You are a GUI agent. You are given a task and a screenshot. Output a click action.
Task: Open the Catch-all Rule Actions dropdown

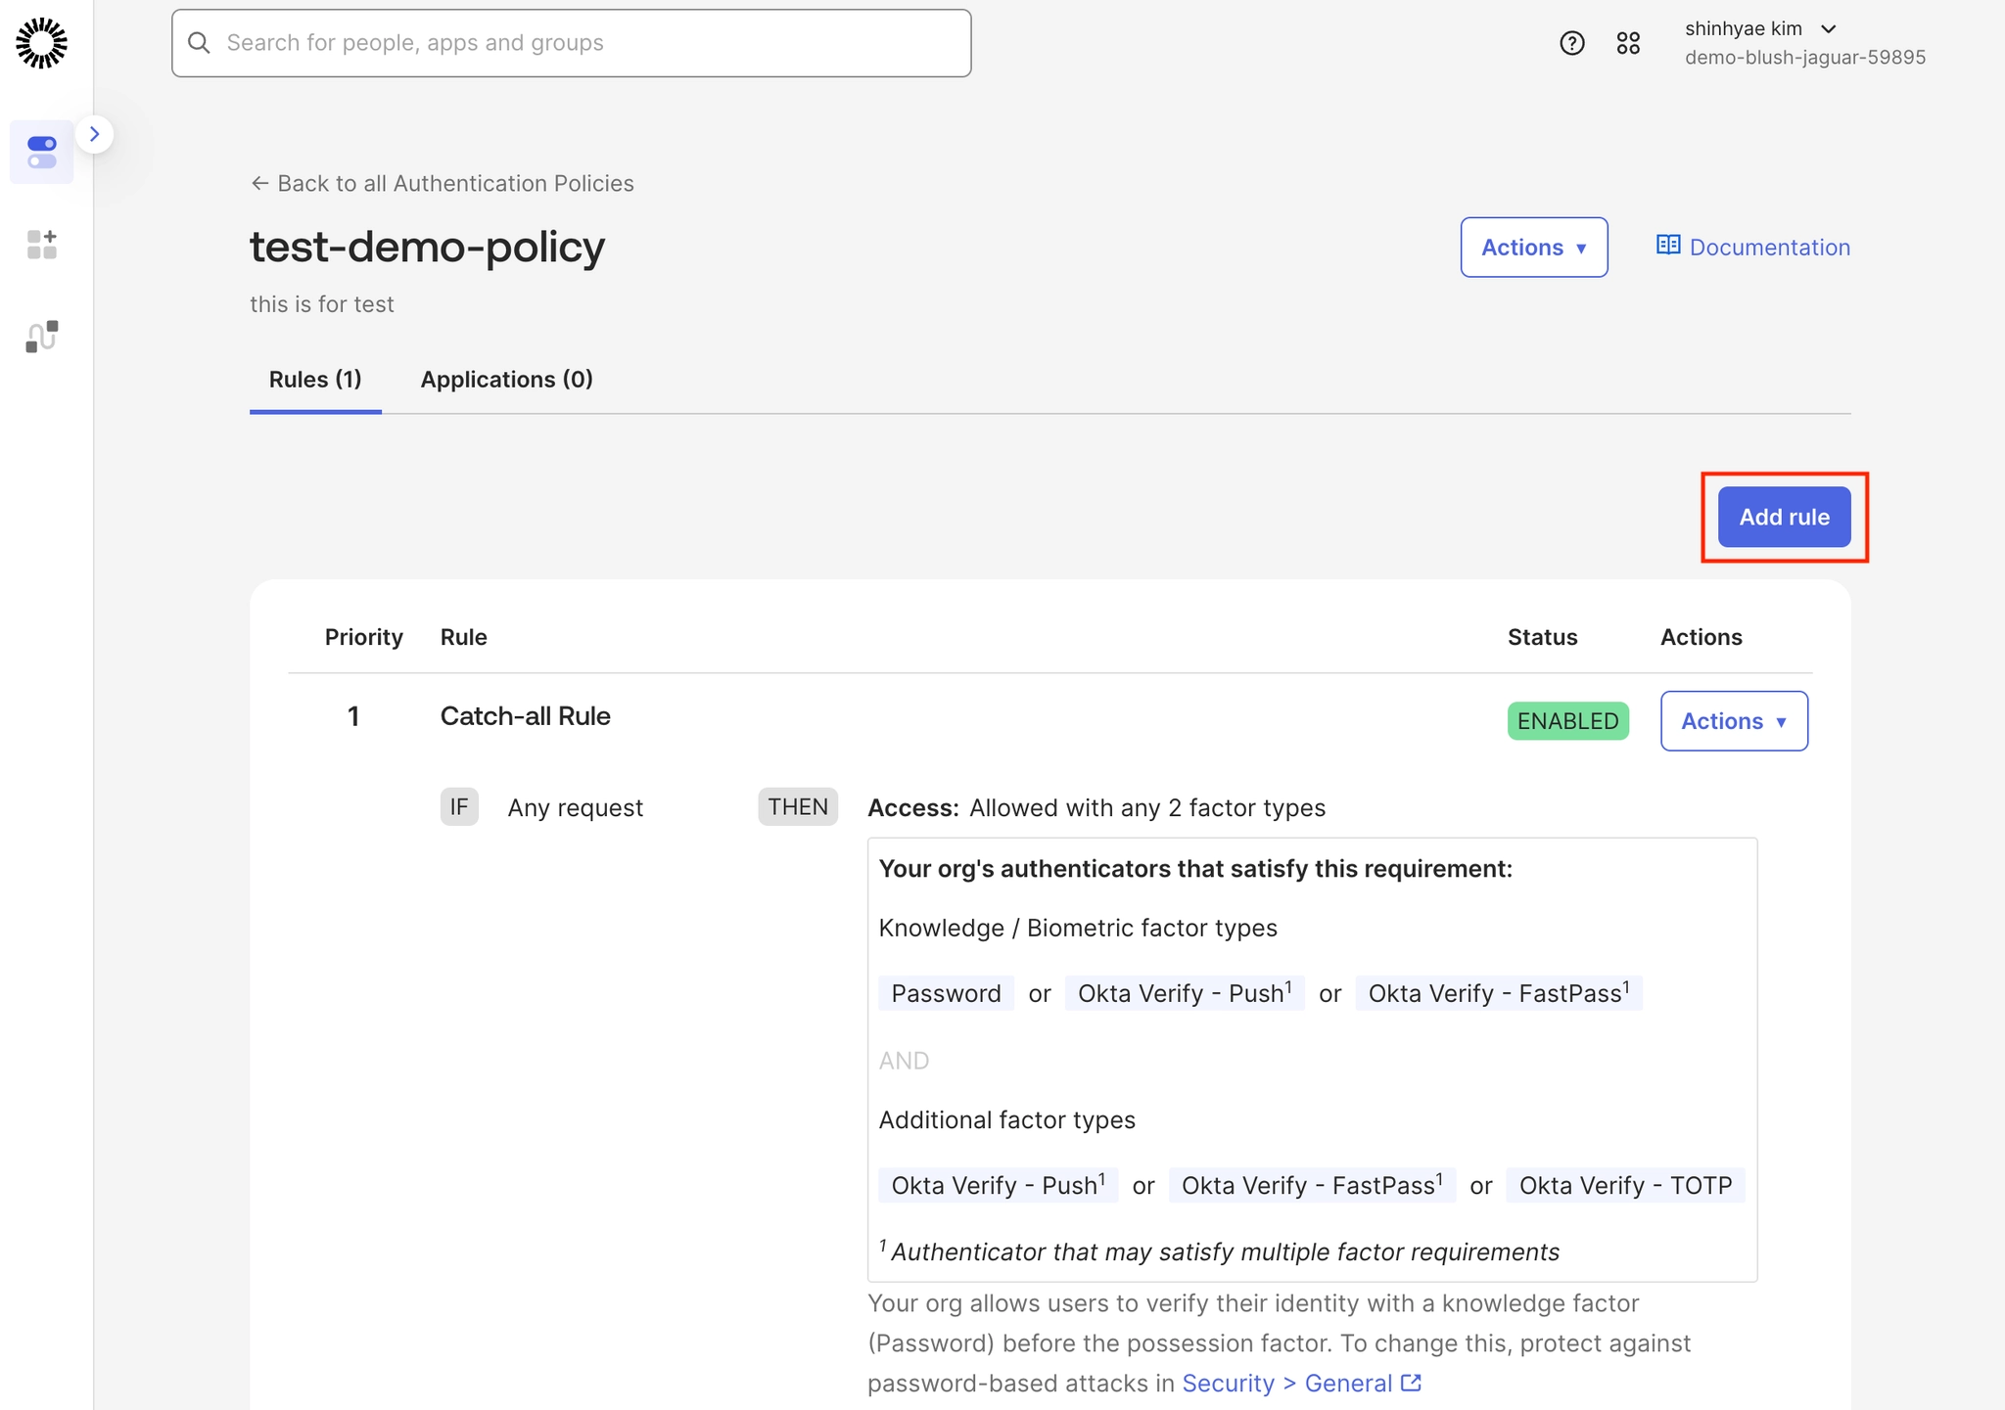(x=1733, y=721)
